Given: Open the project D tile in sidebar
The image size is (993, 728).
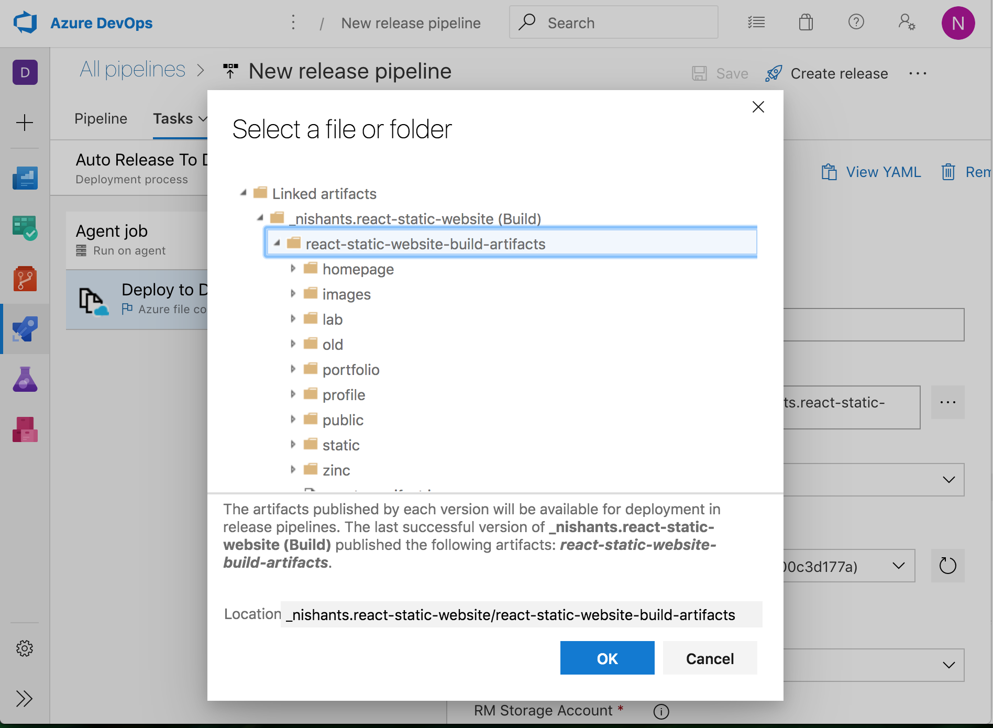Looking at the screenshot, I should point(25,72).
